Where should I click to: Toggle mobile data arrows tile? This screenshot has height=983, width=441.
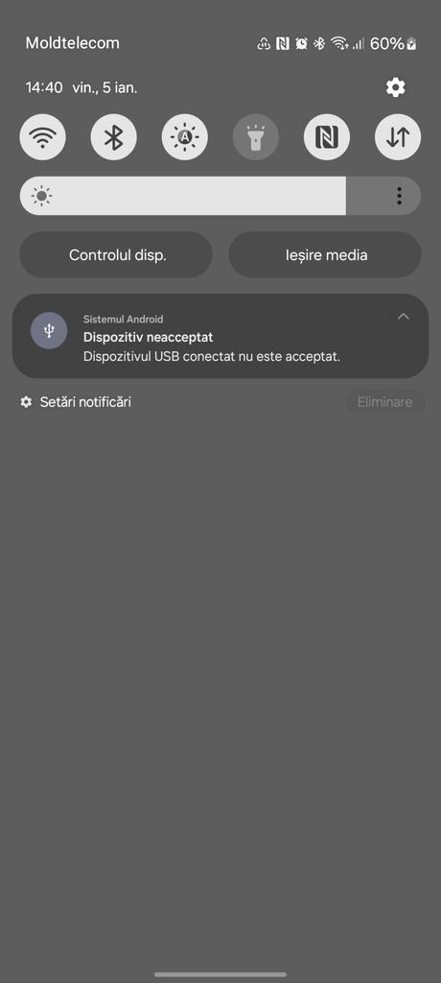(398, 136)
